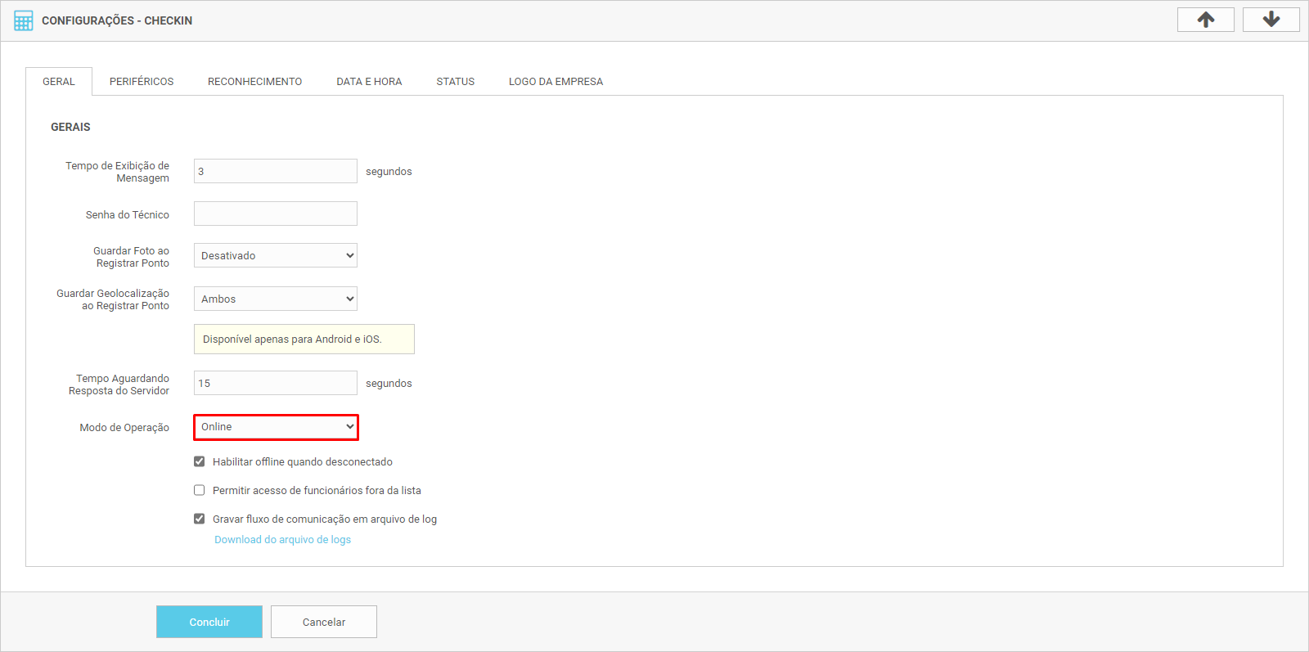The image size is (1309, 652).
Task: Uncheck Gravar fluxo de comunicação em log
Action: pos(199,519)
